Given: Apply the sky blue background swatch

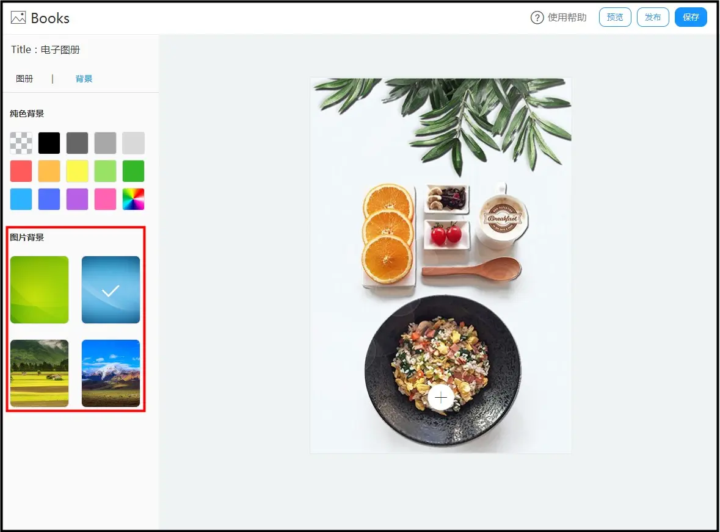Looking at the screenshot, I should [21, 199].
